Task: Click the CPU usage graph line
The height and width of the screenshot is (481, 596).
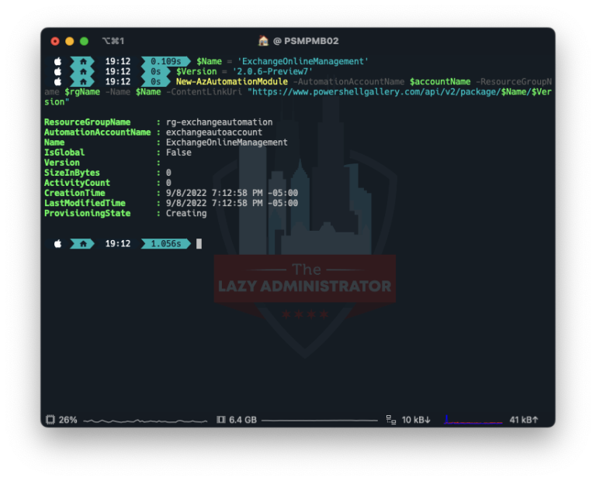Action: click(x=145, y=421)
